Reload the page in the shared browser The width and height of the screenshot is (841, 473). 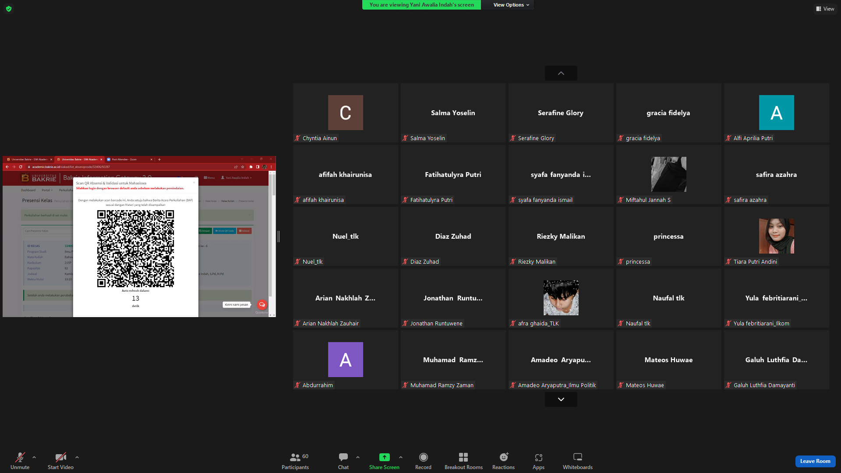(x=21, y=167)
